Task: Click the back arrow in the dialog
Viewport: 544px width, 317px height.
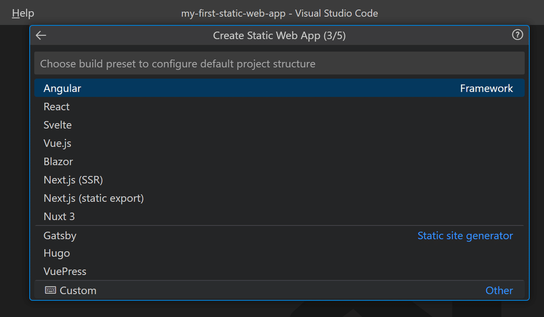Action: pos(41,36)
